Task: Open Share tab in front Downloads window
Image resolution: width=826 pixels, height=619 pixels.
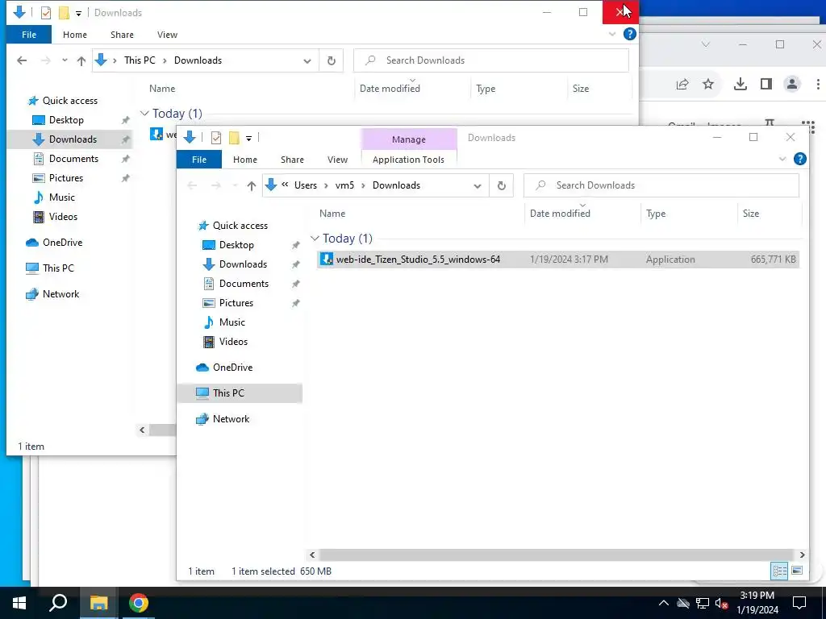Action: point(292,160)
